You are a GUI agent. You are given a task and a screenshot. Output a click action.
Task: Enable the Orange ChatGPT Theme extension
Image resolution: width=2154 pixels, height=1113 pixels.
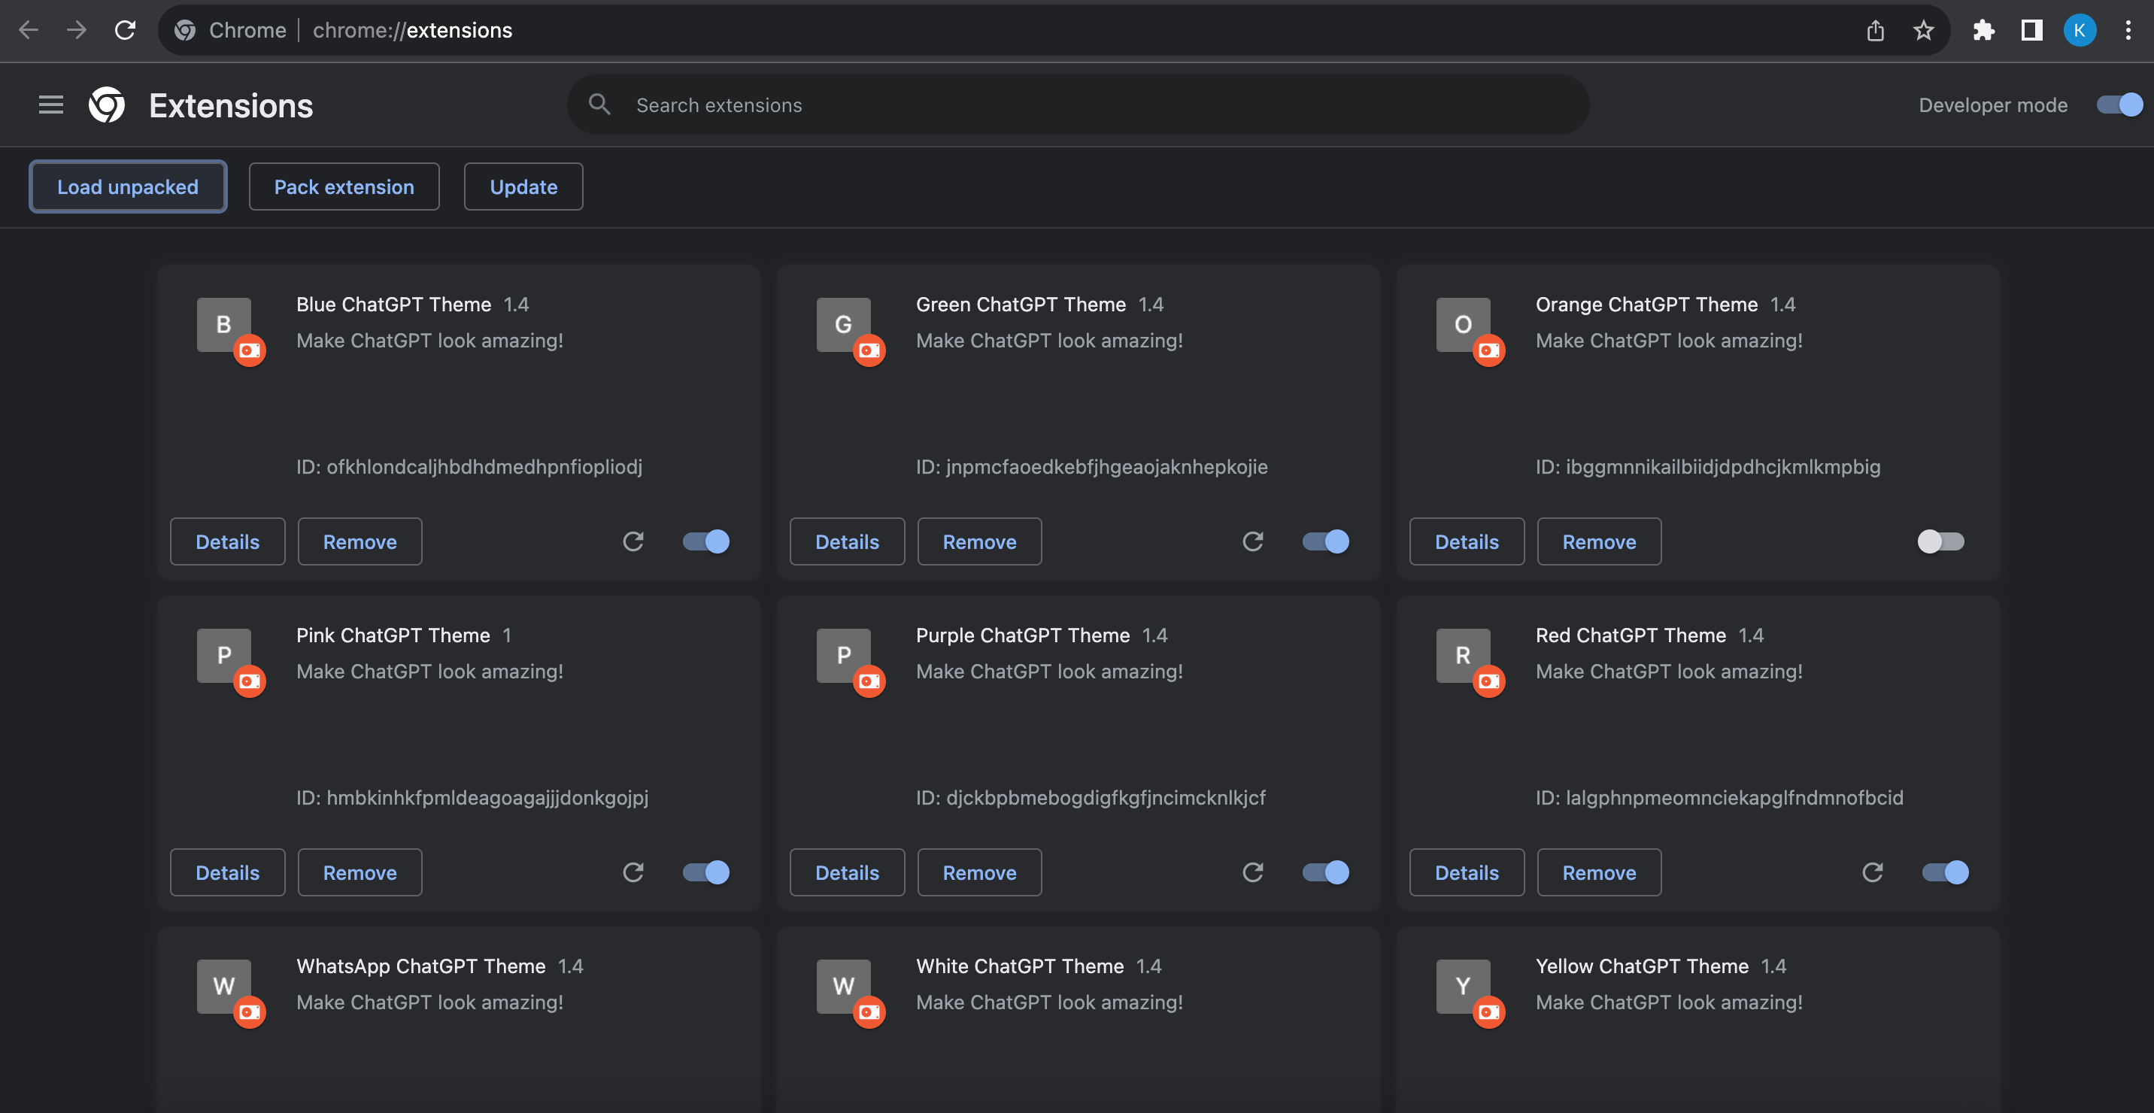click(1940, 542)
